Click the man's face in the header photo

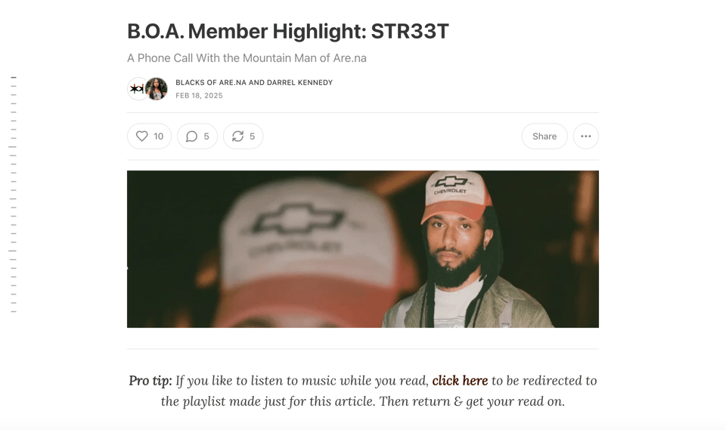[455, 241]
